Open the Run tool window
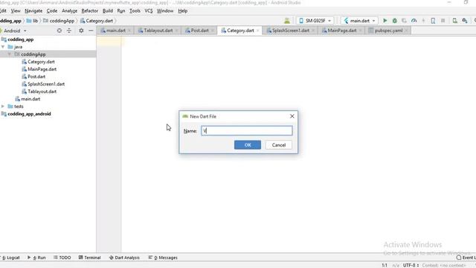Viewport: 476px width, 268px height. click(x=36, y=258)
